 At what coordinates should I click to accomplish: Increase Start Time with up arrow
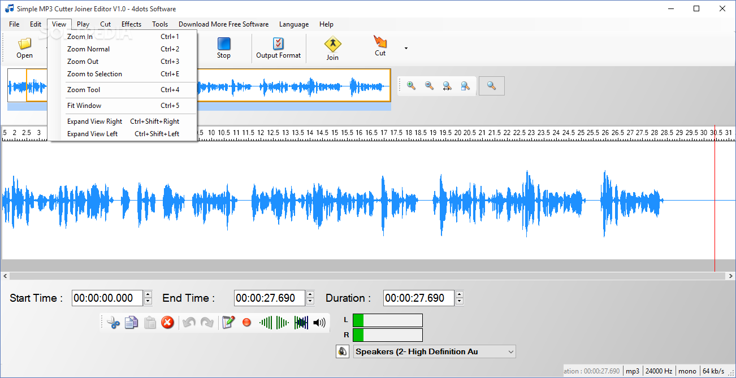148,294
